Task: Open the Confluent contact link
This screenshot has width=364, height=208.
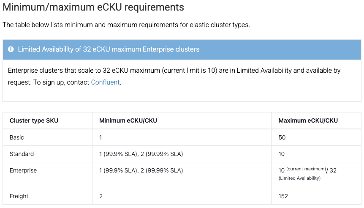Action: 105,82
